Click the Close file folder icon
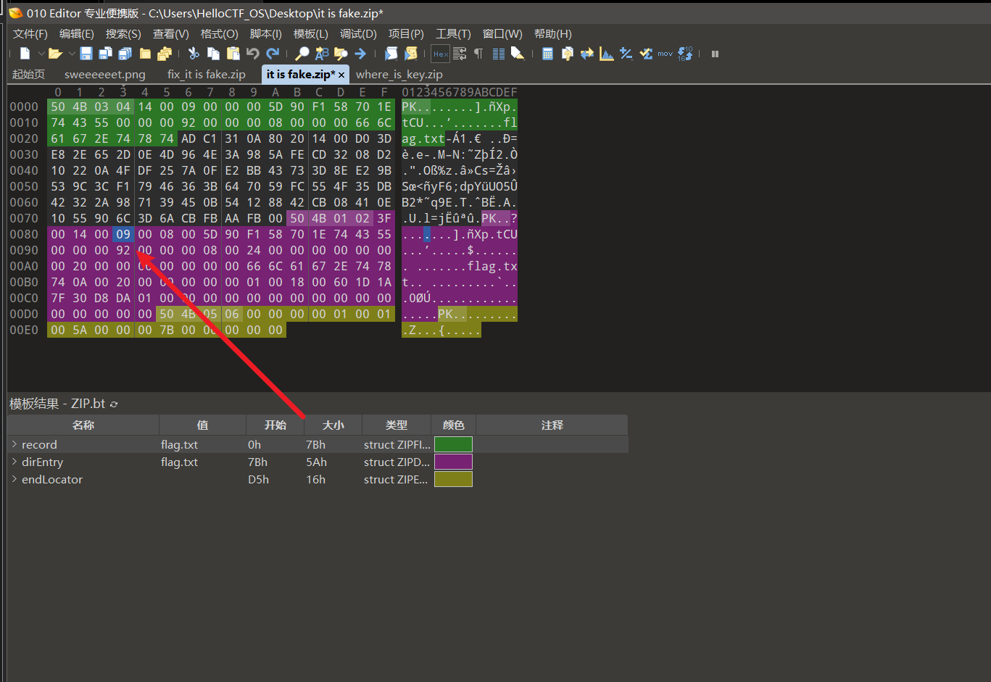The image size is (991, 682). (145, 54)
